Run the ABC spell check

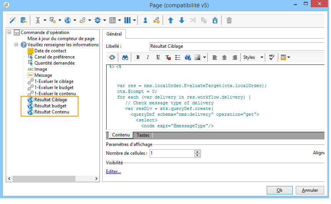271,57
